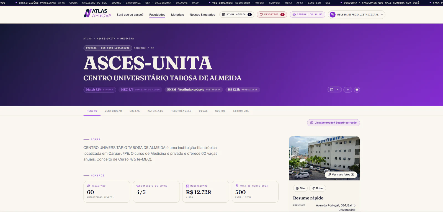Switch to the Materiais tab
443x212 pixels.
tap(155, 111)
